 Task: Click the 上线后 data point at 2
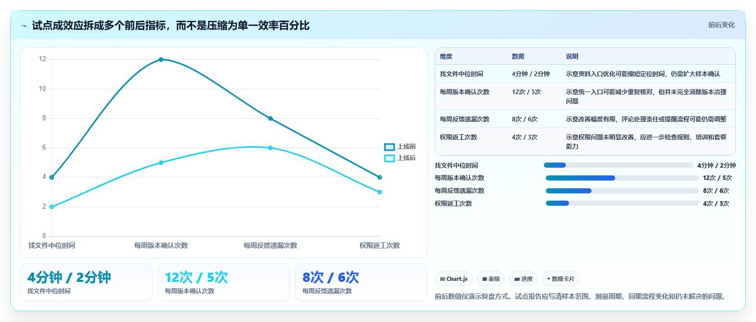pyautogui.click(x=51, y=207)
